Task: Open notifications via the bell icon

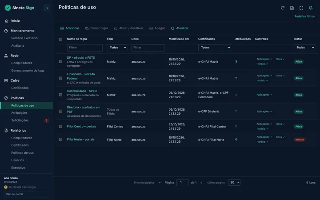Action: pos(310,8)
